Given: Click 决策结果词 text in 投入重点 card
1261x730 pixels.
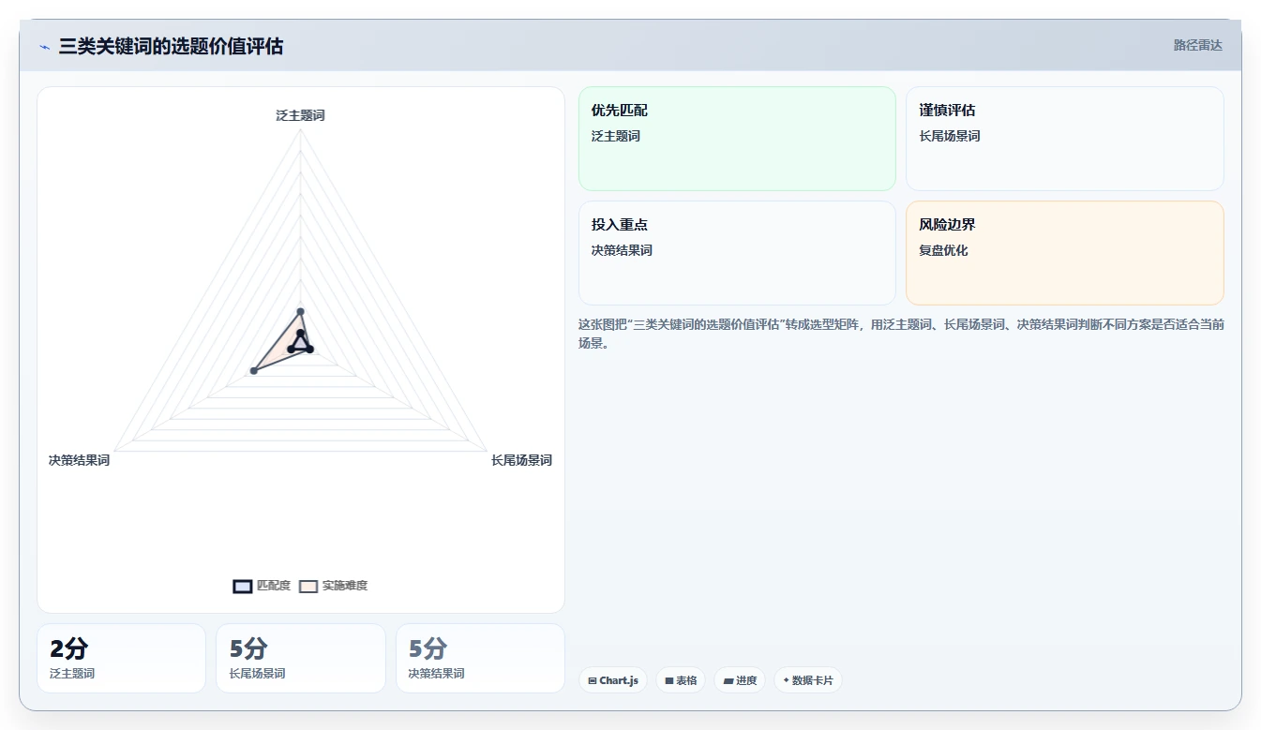Looking at the screenshot, I should (x=622, y=250).
